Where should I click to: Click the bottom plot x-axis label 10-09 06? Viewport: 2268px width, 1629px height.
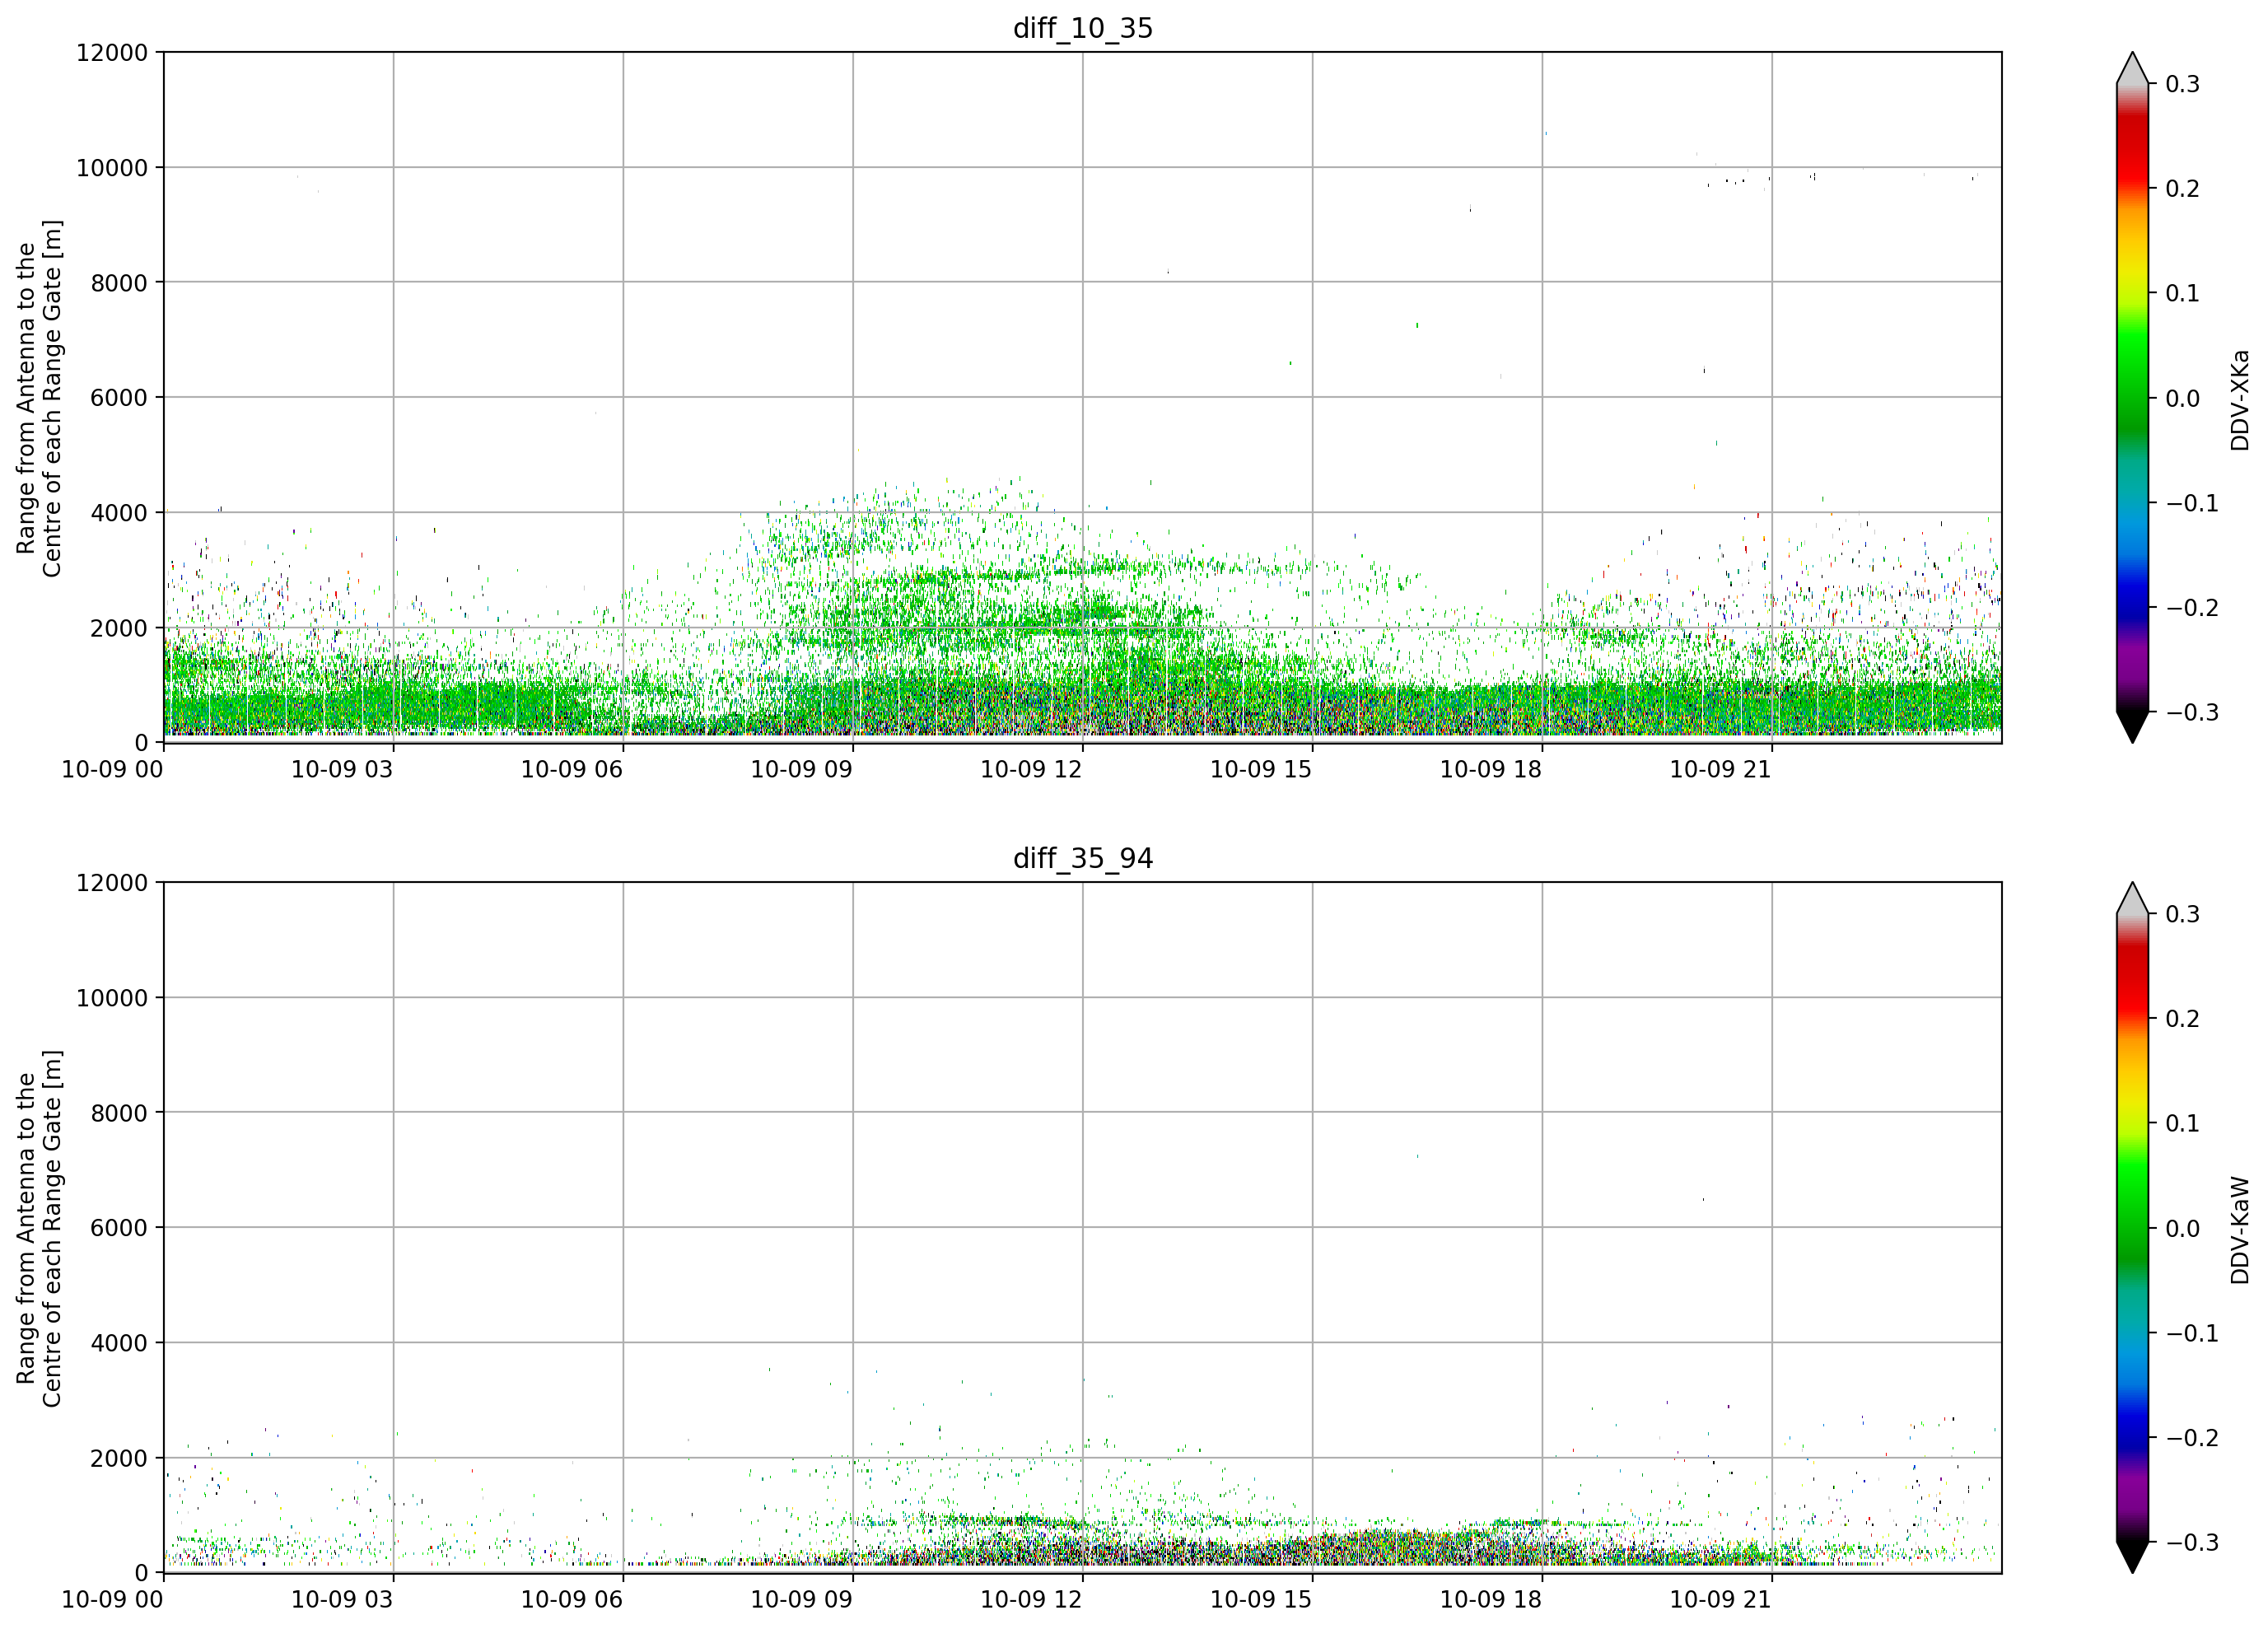click(572, 1599)
